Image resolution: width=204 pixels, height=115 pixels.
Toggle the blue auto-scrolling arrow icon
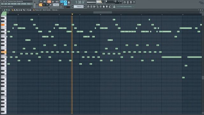pos(65,2)
